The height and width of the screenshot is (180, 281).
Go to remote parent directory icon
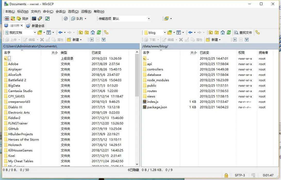(x=211, y=33)
